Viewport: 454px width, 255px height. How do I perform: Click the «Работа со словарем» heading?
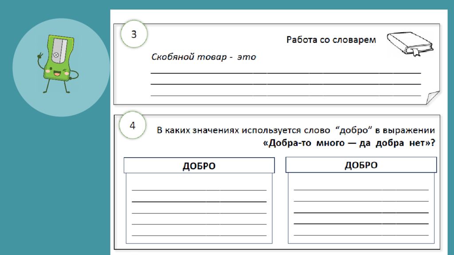tap(331, 40)
